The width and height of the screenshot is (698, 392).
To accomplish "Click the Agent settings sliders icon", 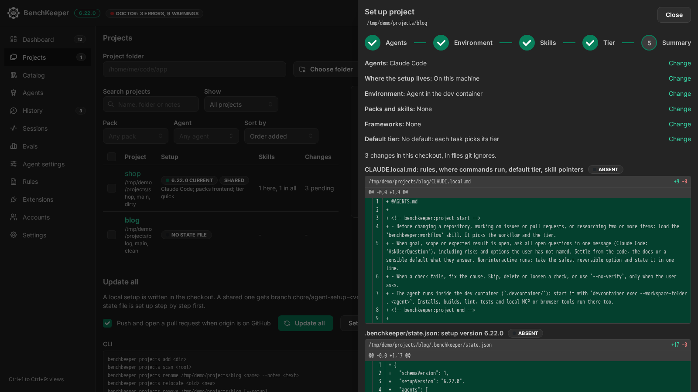I will pyautogui.click(x=14, y=164).
